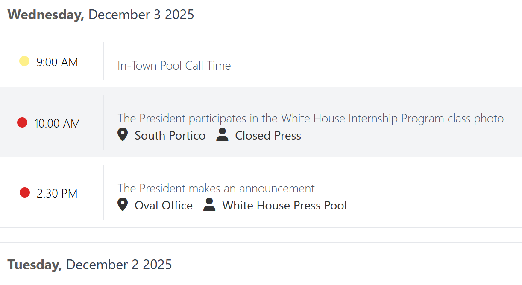Screen dimensions: 522x285
Task: Click the White House Press Pool label
Action: pyautogui.click(x=284, y=206)
